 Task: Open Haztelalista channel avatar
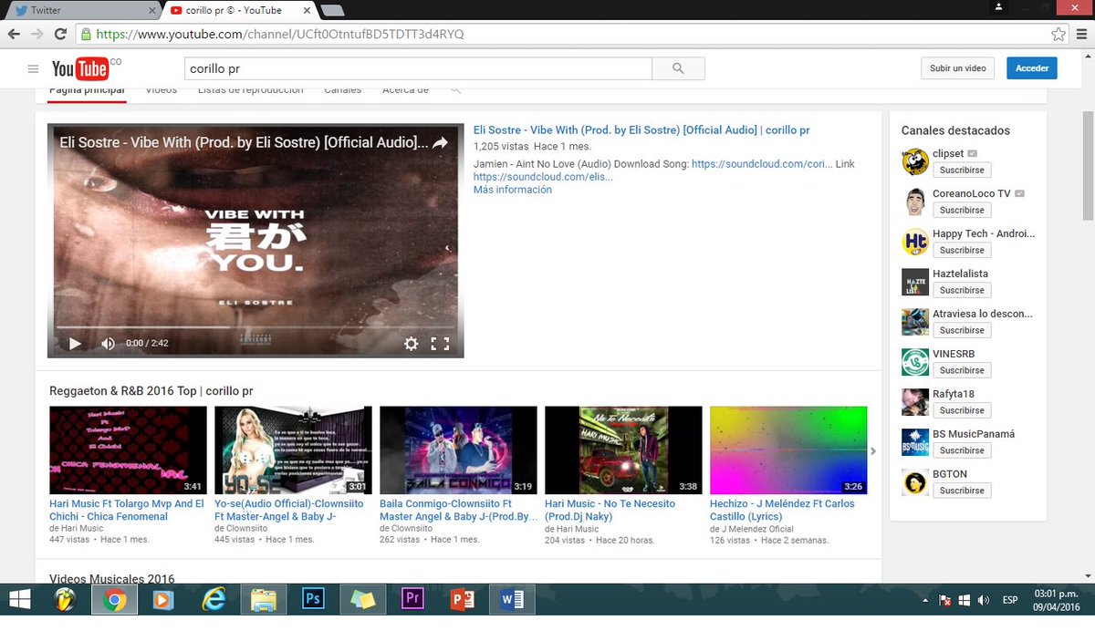[x=915, y=283]
